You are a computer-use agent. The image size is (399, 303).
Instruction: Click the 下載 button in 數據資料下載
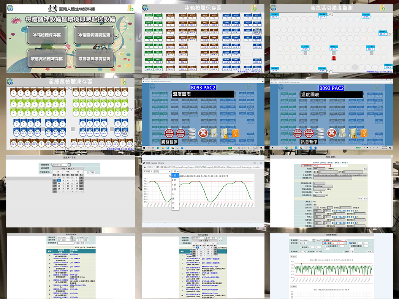pyautogui.click(x=92, y=172)
